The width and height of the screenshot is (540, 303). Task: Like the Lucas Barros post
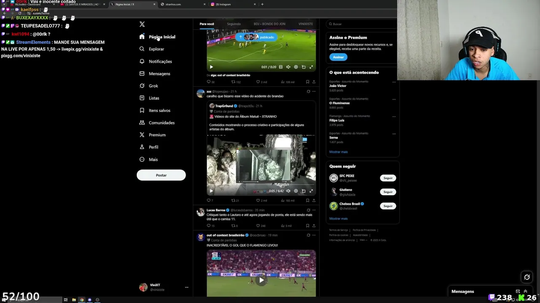click(258, 226)
